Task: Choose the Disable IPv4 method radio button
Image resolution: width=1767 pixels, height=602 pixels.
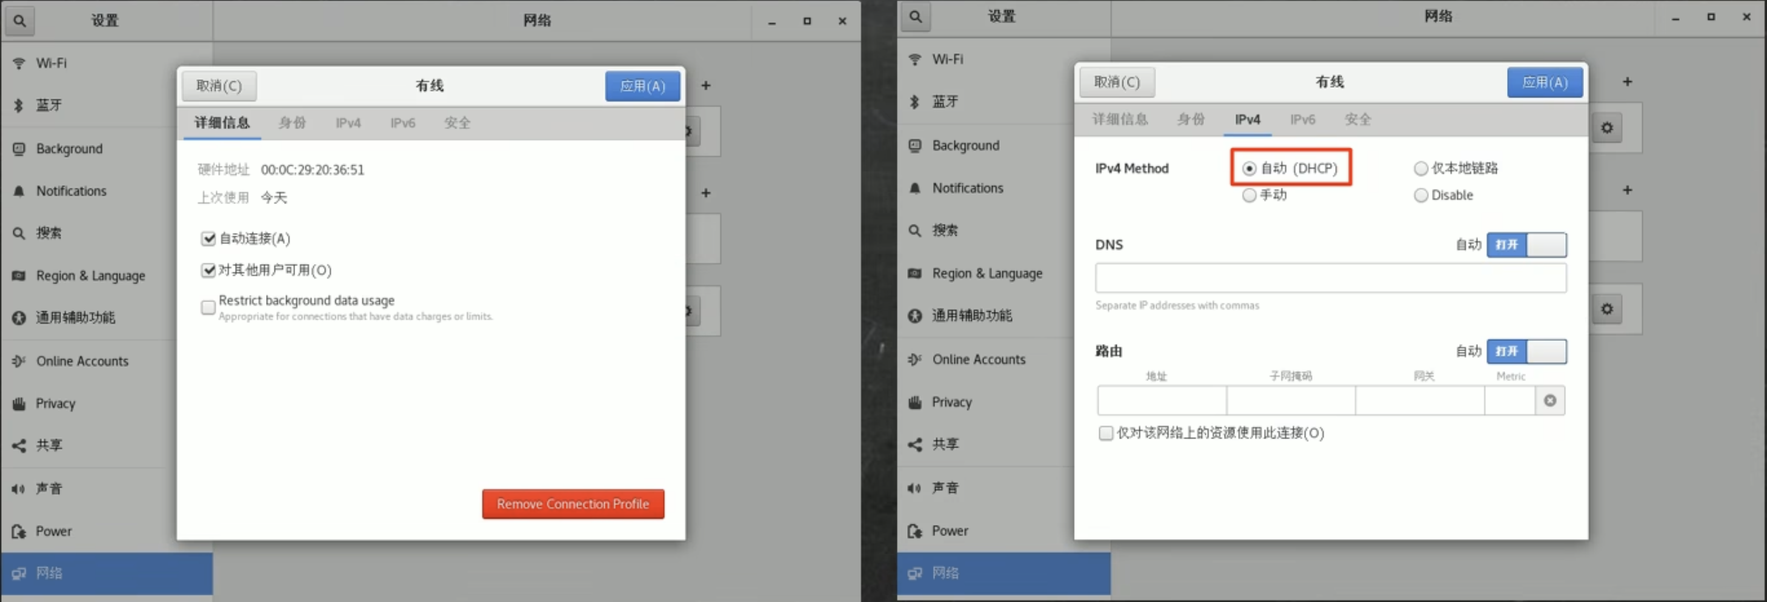Action: (1420, 196)
